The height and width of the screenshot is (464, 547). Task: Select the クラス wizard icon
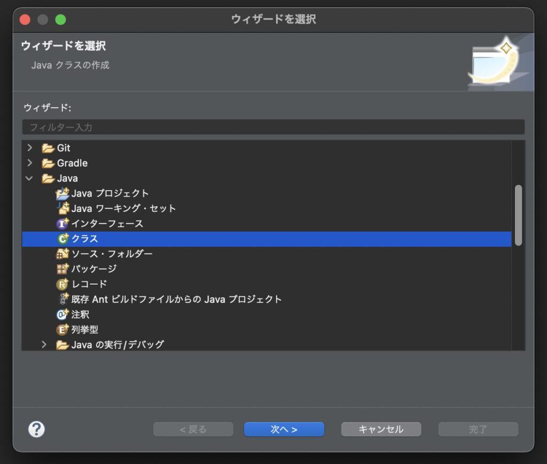pos(62,239)
